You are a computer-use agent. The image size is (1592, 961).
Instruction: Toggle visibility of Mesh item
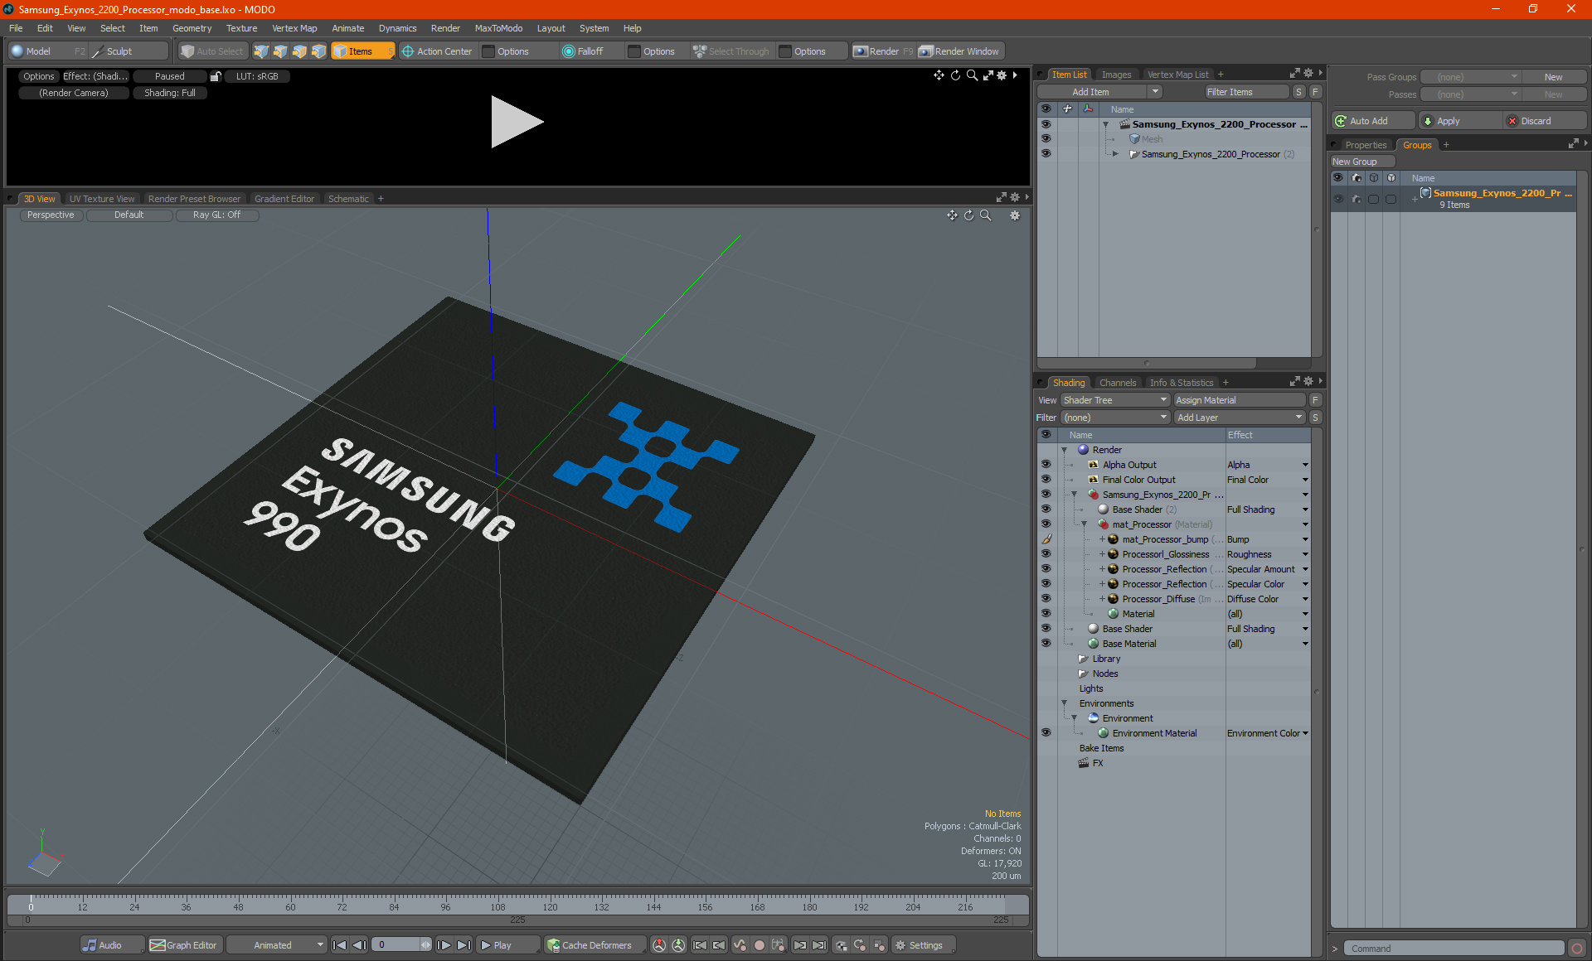click(x=1046, y=139)
